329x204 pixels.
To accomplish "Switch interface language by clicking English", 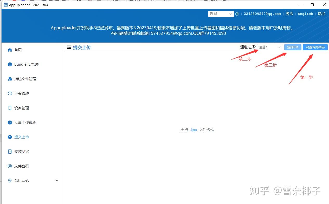I will (305, 13).
